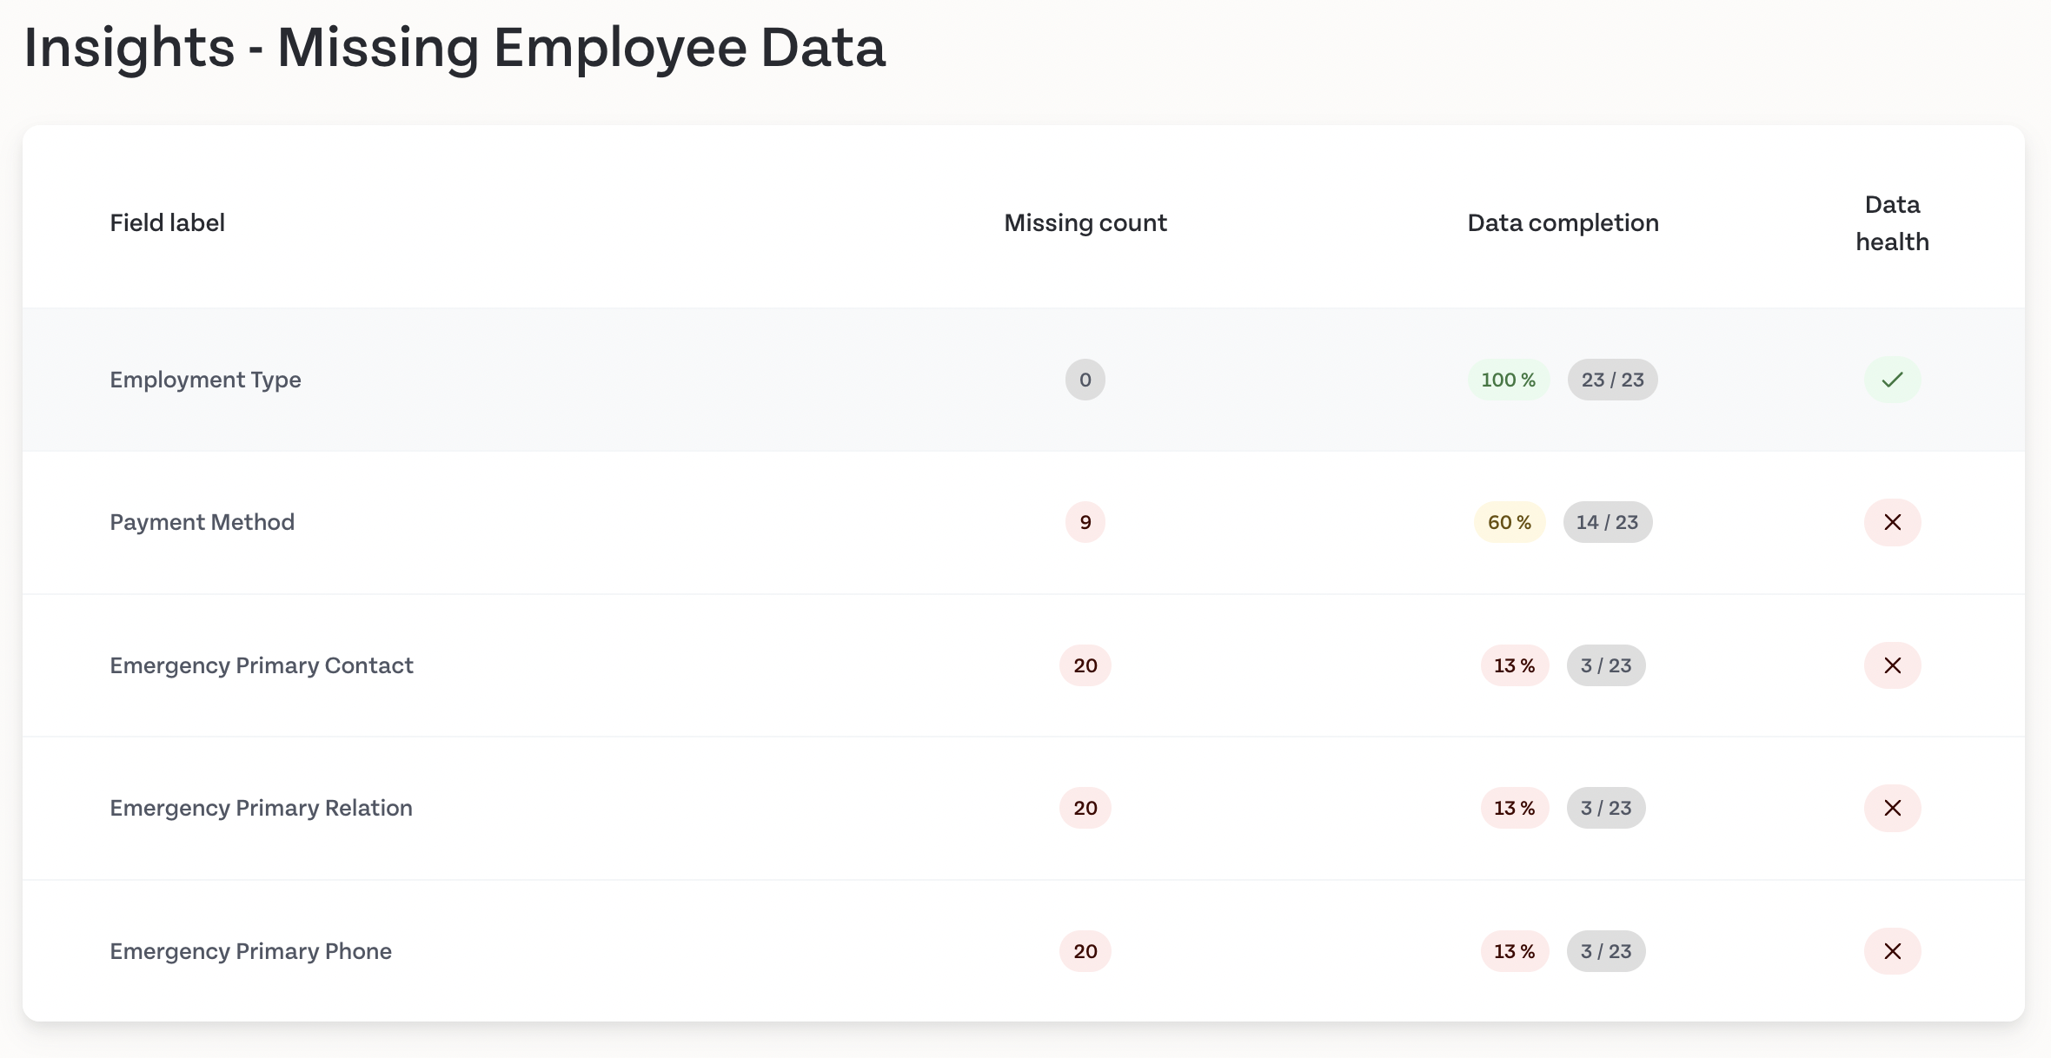2051x1058 pixels.
Task: Click the "23 / 23" fraction badge
Action: pyautogui.click(x=1612, y=380)
